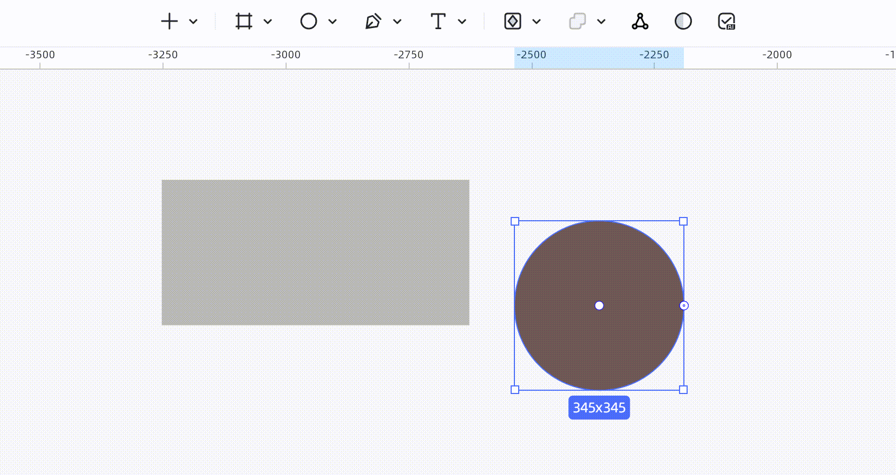Click the top-left resize handle of circle

[x=515, y=221]
